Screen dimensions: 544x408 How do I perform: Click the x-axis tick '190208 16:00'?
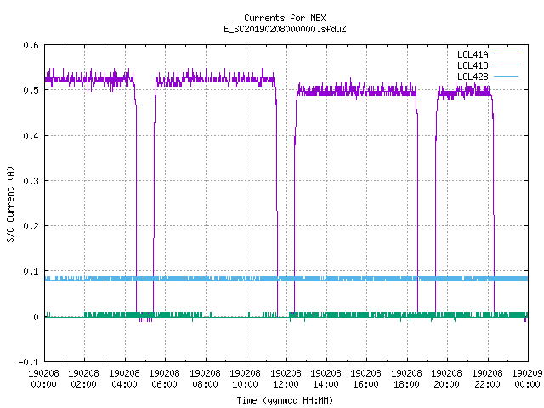366,379
